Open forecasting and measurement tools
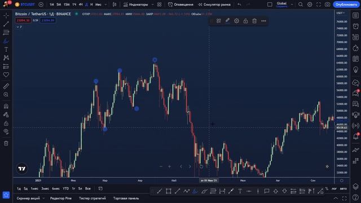Screen dimensions: 361x203 point(6,67)
